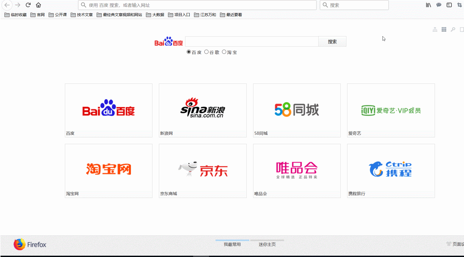This screenshot has width=464, height=257.
Task: Open the 唯品会 site tile
Action: (x=297, y=171)
